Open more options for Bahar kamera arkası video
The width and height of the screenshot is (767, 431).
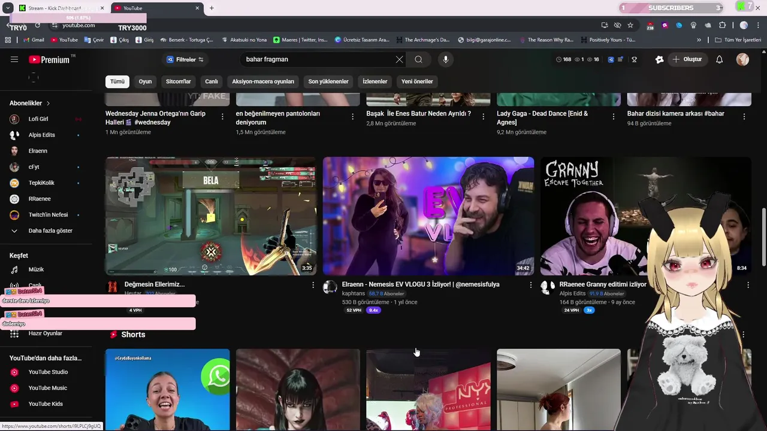pos(744,117)
